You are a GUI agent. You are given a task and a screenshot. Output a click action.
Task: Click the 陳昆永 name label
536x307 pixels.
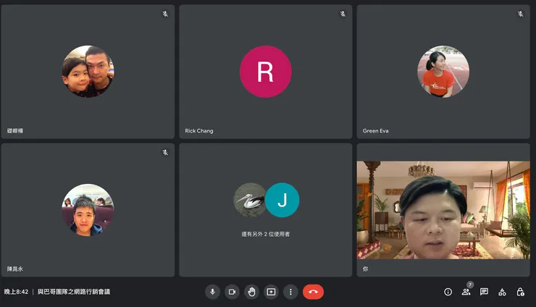coord(15,269)
